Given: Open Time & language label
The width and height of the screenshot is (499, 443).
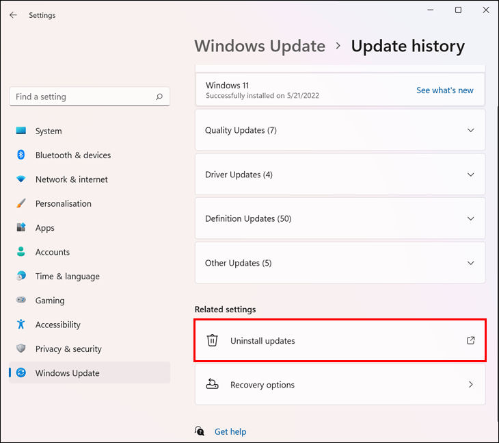Looking at the screenshot, I should 68,277.
